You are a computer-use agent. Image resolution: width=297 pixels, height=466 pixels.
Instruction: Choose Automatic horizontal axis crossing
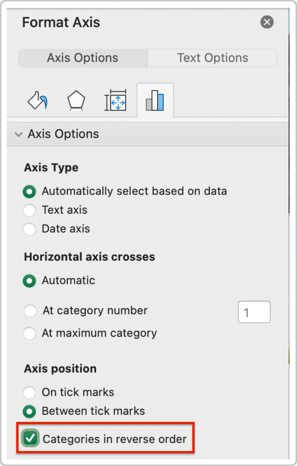tap(29, 281)
